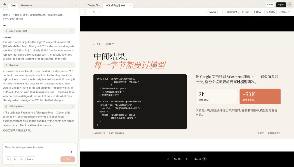The height and width of the screenshot is (167, 294).
Task: Open settings via gear icon in chat box
Action: [x=8, y=159]
